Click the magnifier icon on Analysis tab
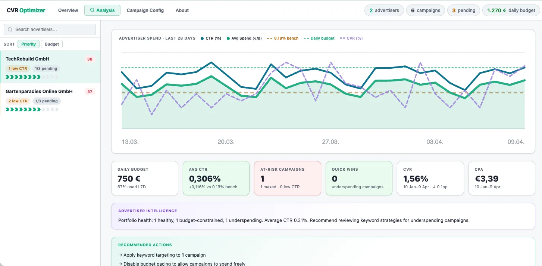This screenshot has height=266, width=542. tap(92, 10)
